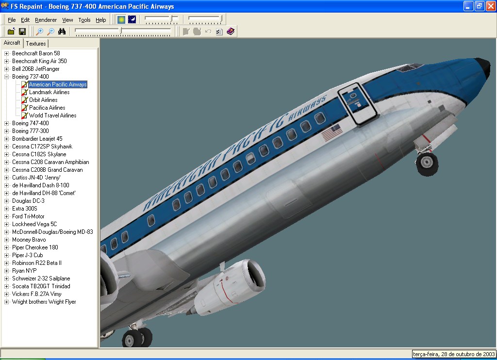Screen dimensions: 497x360
Task: Click the 3D aircraft preview viewport
Action: pyautogui.click(x=298, y=193)
